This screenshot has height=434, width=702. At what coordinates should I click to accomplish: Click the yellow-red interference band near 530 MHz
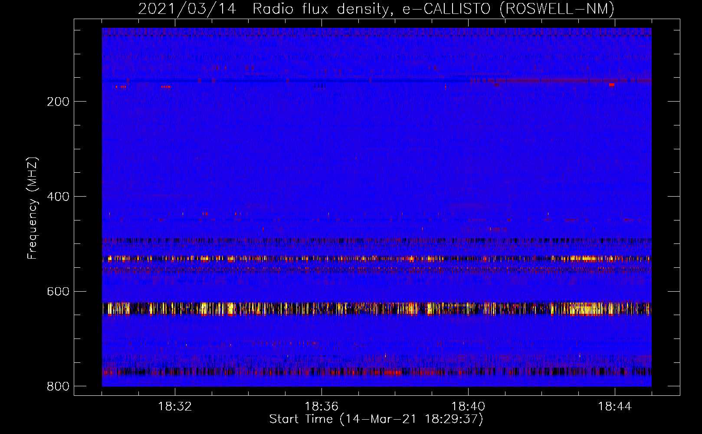377,259
